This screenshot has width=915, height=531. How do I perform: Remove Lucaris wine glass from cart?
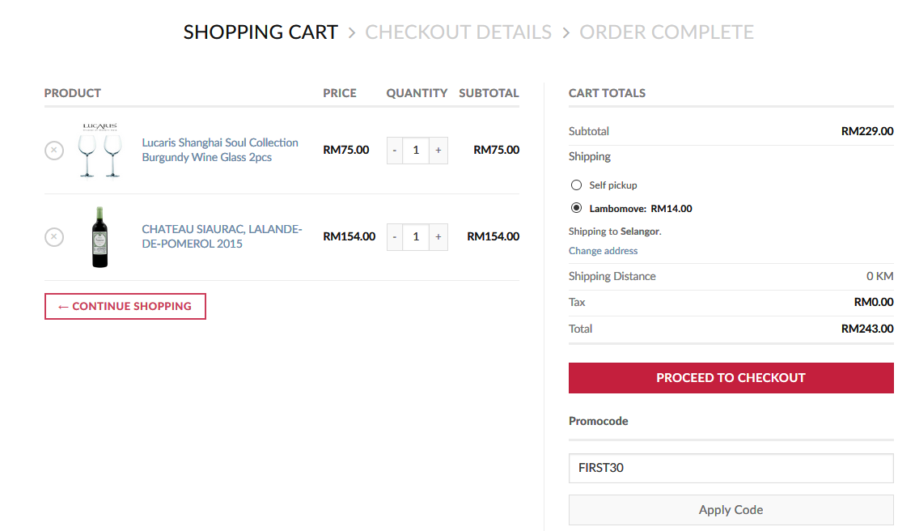pos(53,151)
